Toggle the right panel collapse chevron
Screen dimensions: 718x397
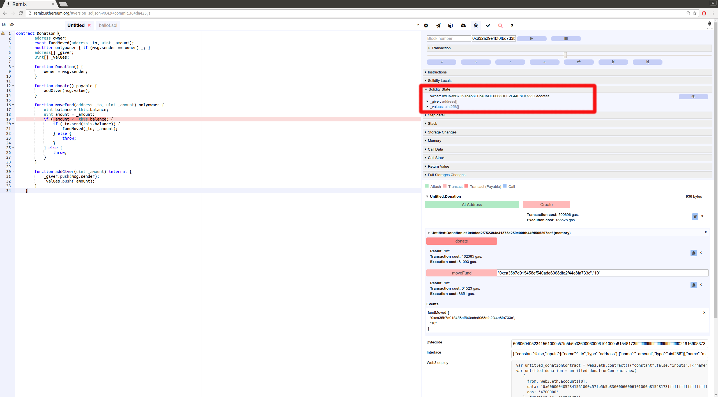click(x=418, y=25)
